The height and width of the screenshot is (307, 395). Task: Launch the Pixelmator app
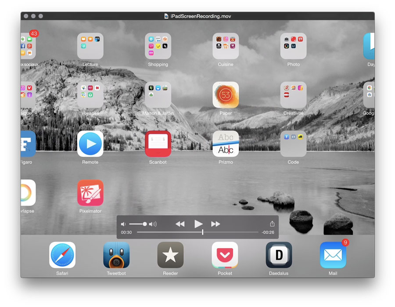90,192
